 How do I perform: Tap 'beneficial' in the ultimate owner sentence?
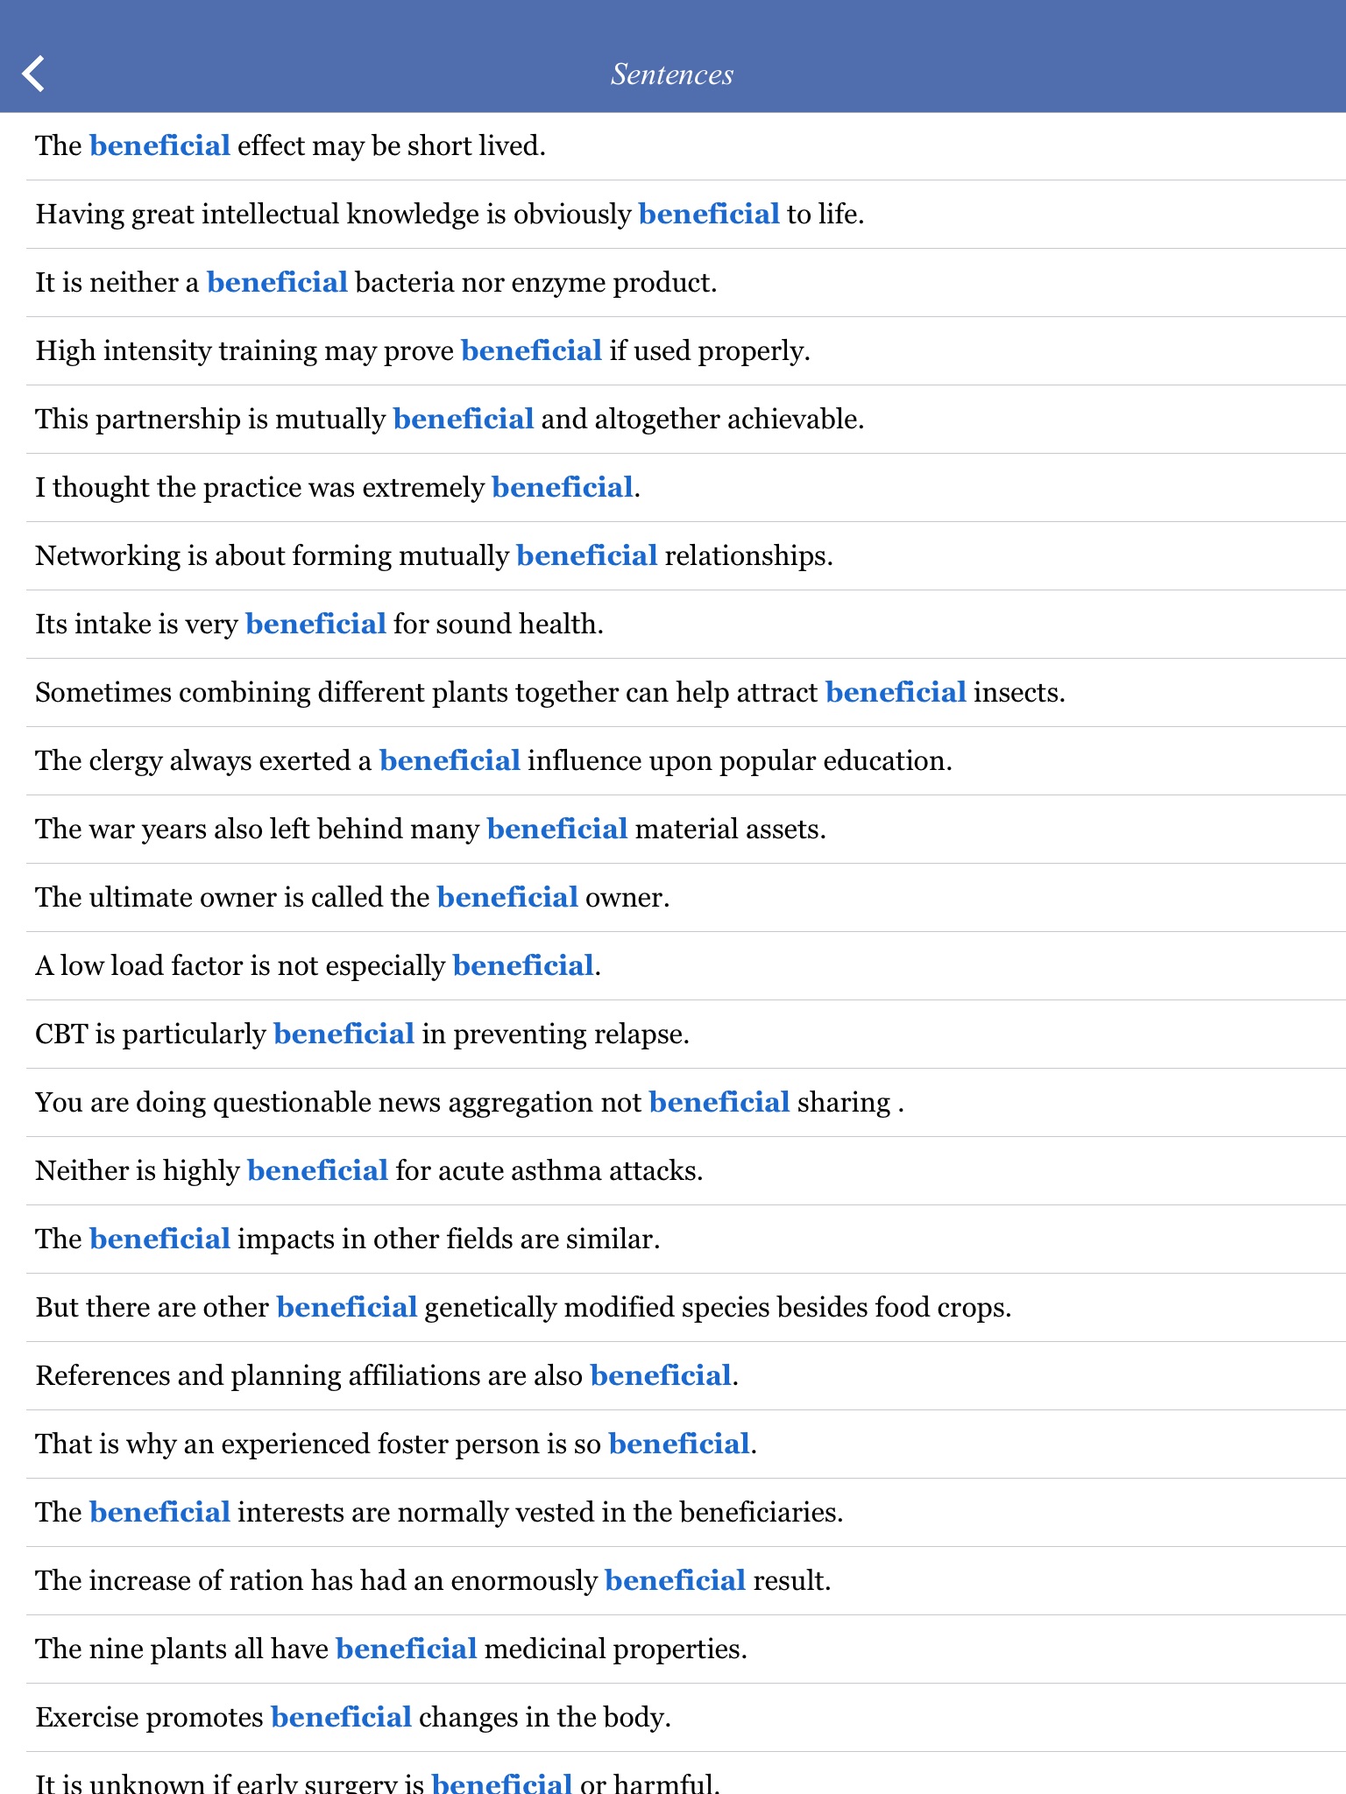(x=507, y=898)
